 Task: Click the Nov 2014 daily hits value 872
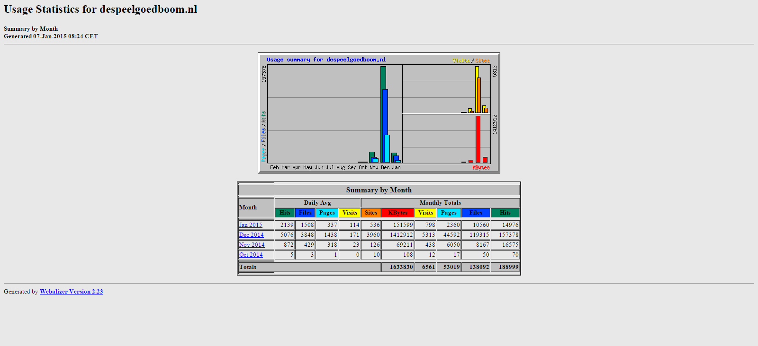point(285,245)
